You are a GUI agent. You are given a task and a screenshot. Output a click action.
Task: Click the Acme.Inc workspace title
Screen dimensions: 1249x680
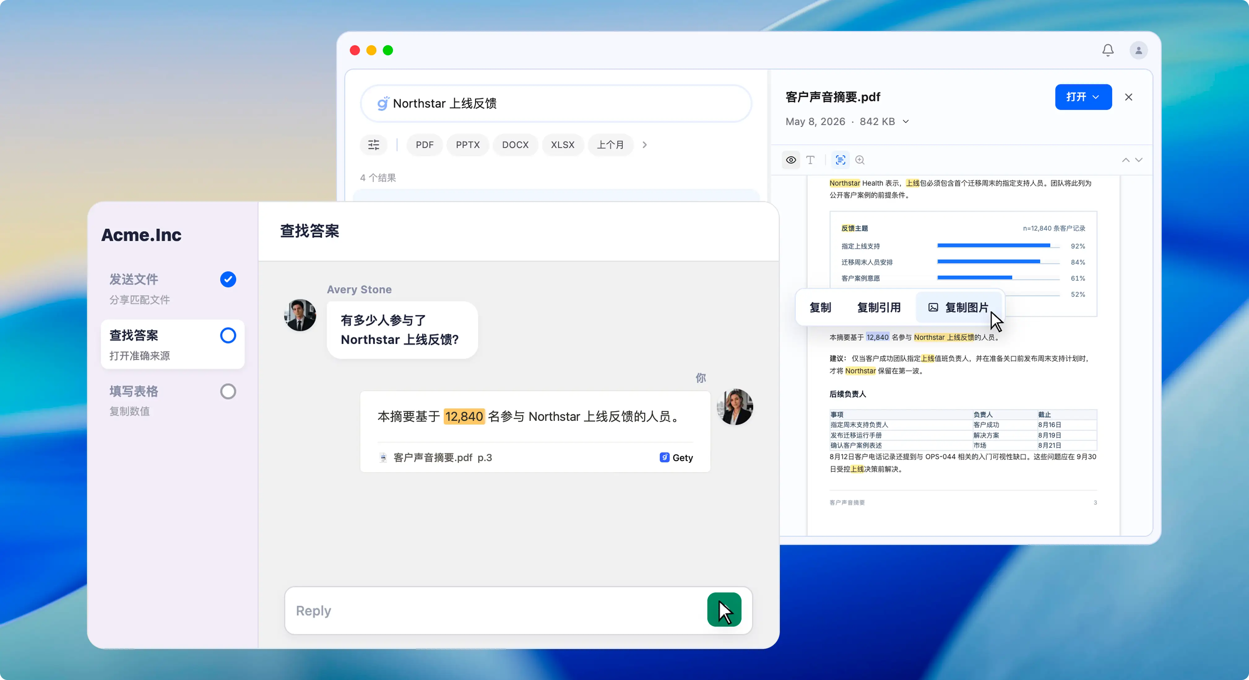pos(141,235)
